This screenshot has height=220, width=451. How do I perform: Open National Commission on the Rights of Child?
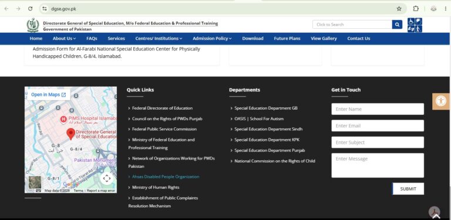[275, 161]
